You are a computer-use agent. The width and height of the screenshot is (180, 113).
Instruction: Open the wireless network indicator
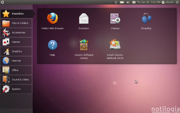pos(116,2)
